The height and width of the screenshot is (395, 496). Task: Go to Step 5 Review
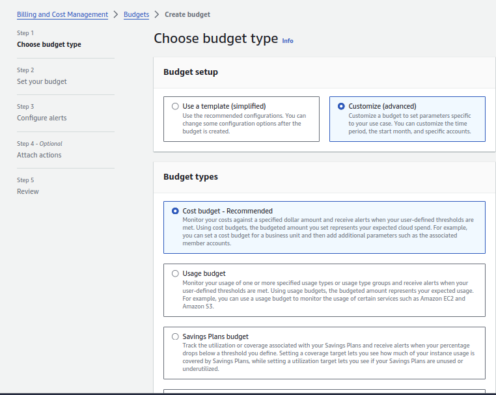(28, 192)
